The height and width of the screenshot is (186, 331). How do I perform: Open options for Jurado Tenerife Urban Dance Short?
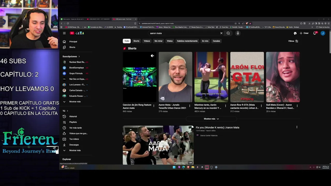coord(190,106)
